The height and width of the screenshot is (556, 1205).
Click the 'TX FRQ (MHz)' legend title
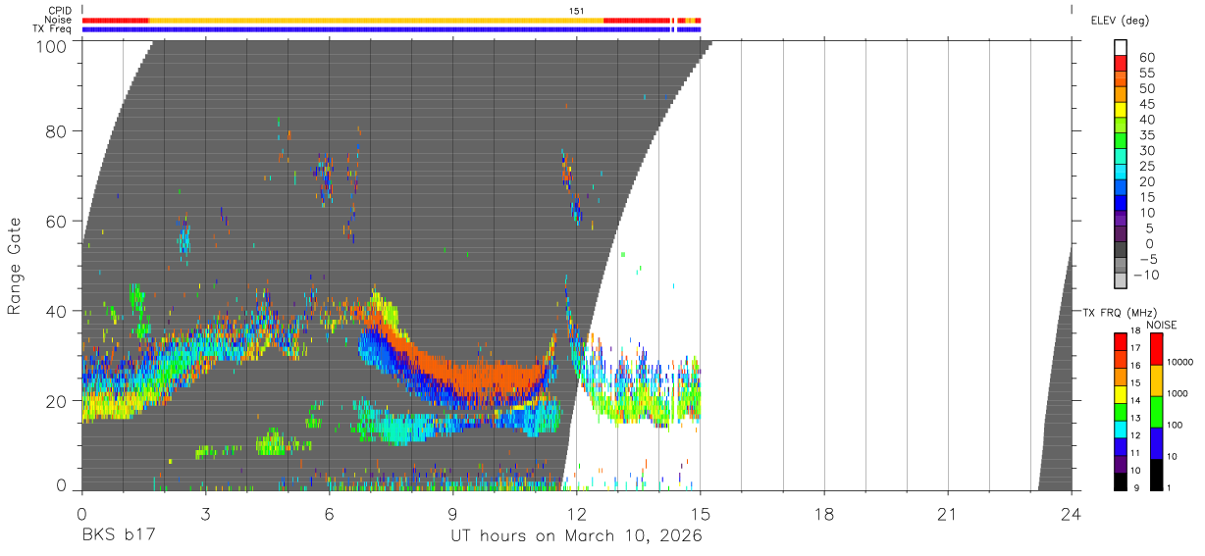[1120, 312]
